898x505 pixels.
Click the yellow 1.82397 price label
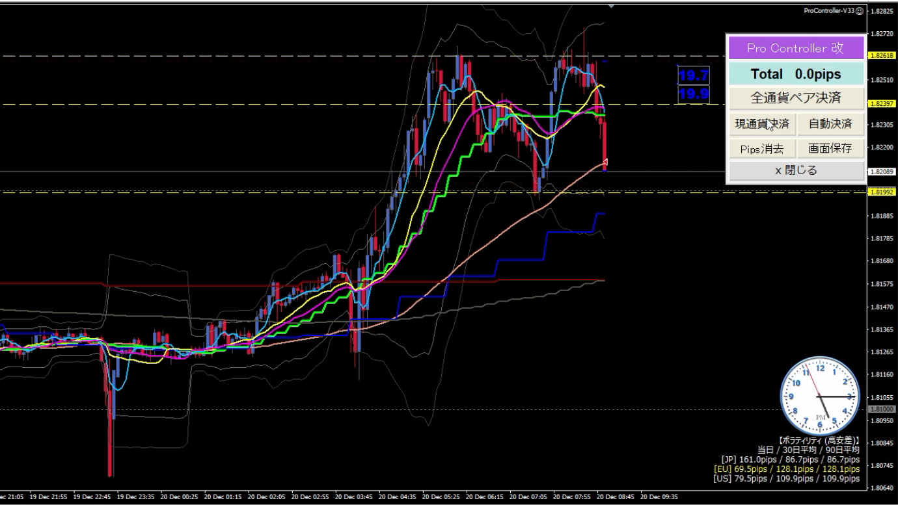(x=882, y=104)
